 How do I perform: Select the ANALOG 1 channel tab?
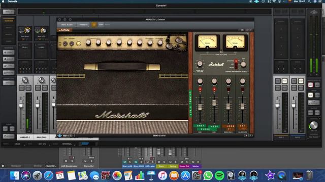[25, 137]
